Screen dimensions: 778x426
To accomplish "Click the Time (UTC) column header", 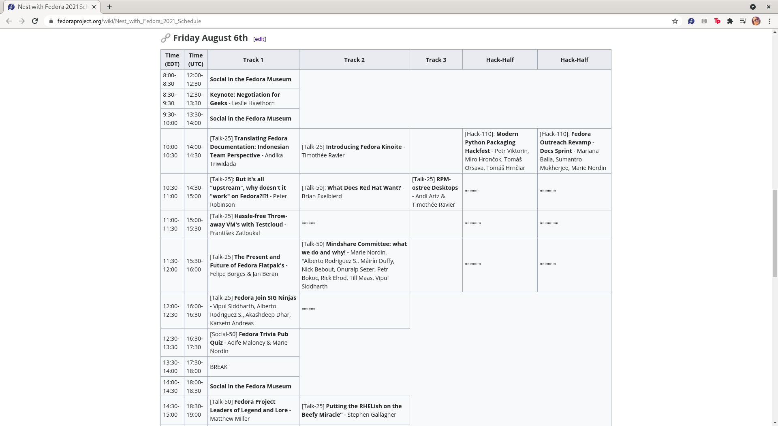I will 196,60.
